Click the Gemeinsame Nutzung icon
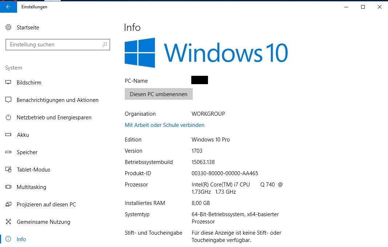Viewport: 388px width, 247px height. click(x=8, y=222)
